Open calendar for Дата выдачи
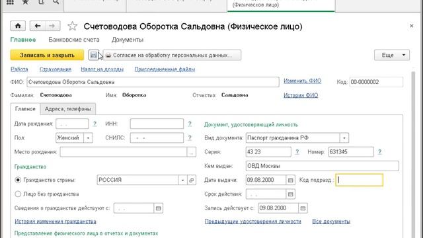Image resolution: width=423 pixels, height=238 pixels. (x=290, y=180)
